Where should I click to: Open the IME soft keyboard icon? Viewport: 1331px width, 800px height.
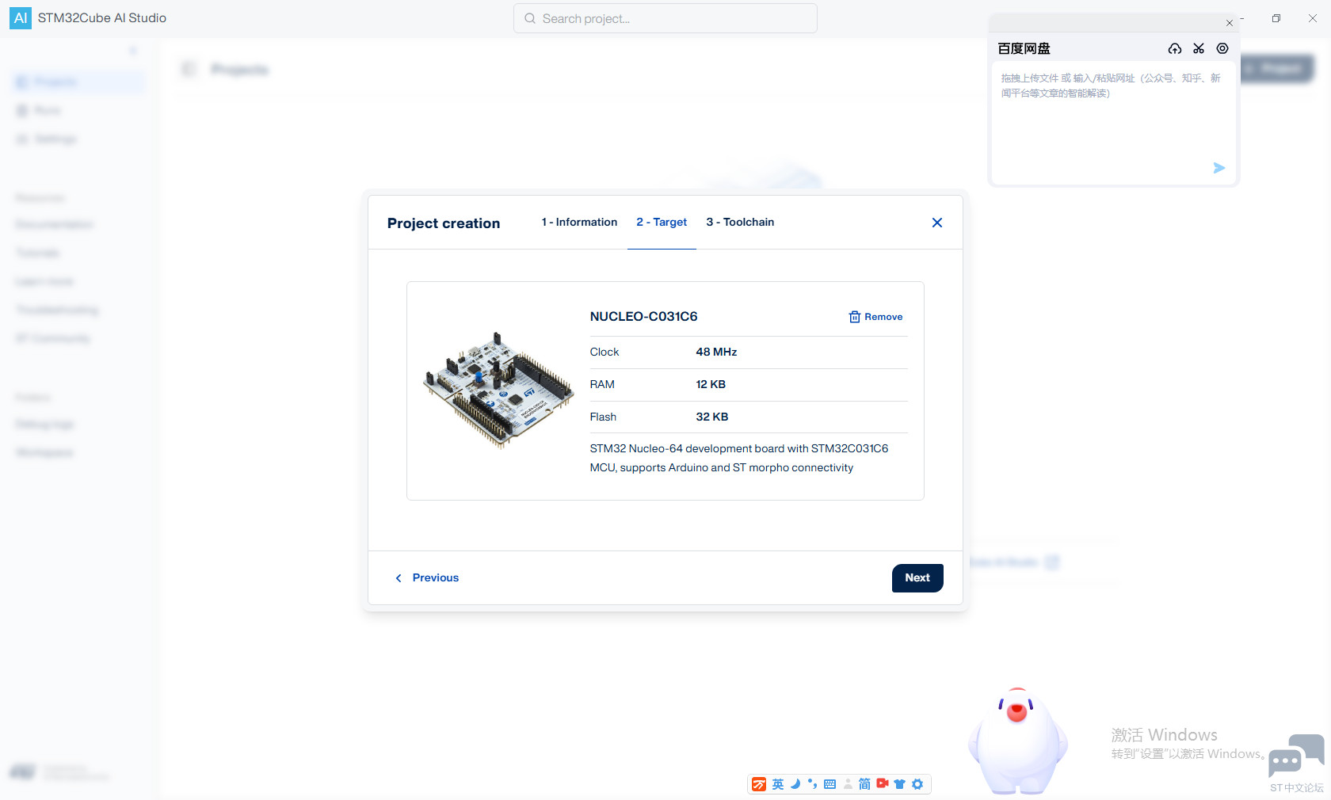click(829, 784)
